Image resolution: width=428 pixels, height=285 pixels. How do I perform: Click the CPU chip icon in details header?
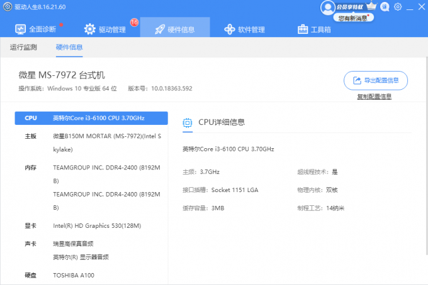188,123
